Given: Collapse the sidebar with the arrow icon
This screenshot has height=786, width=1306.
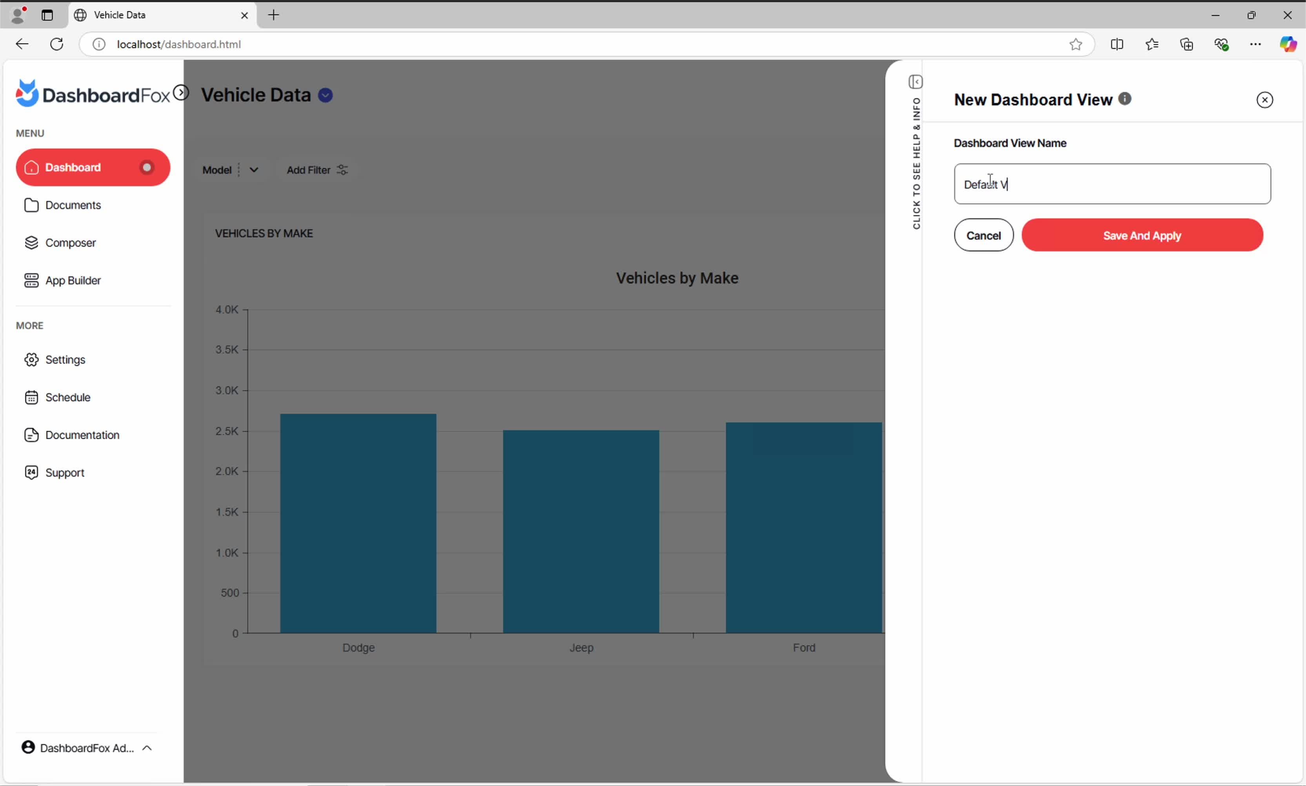Looking at the screenshot, I should pos(181,93).
